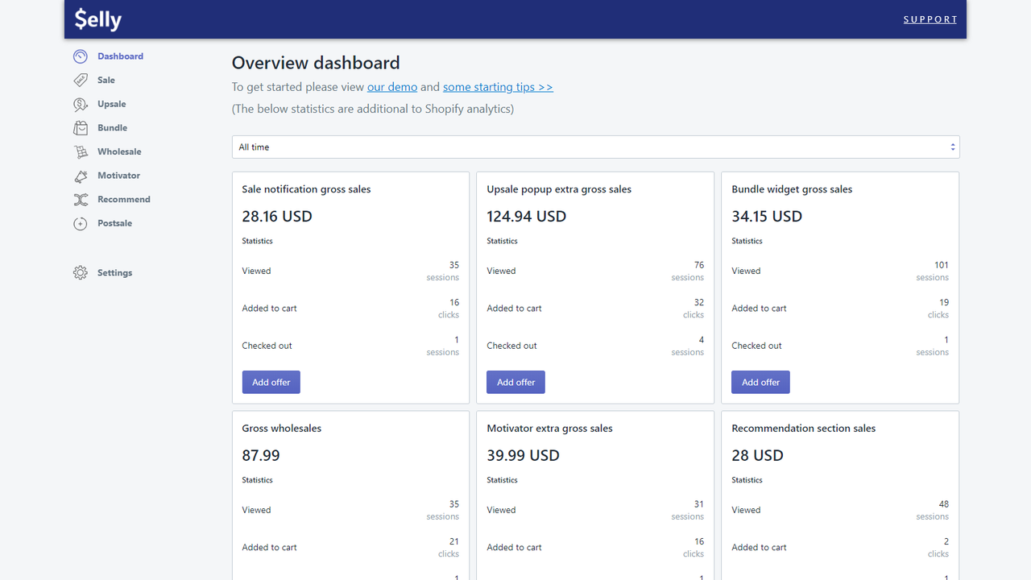Click Add offer under Bundle widget gross sales

[760, 382]
